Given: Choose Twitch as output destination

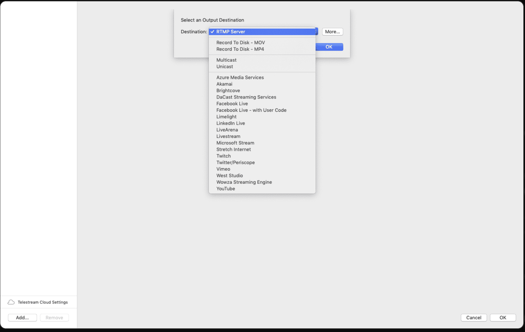Looking at the screenshot, I should pyautogui.click(x=262, y=156).
